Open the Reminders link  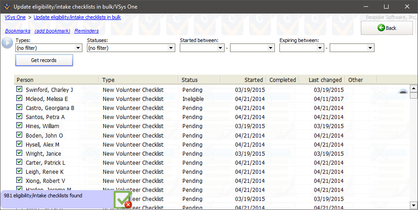pos(86,31)
